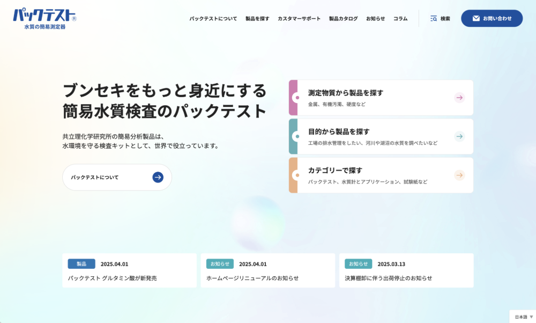Click the tagline 水質の簡易測定器 under logo

45,27
